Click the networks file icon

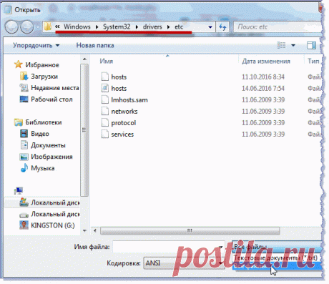coord(105,111)
